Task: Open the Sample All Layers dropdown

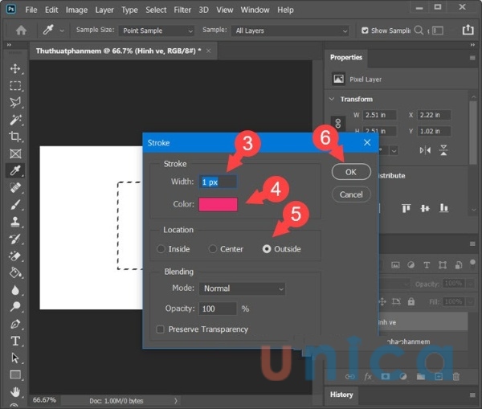Action: [291, 31]
